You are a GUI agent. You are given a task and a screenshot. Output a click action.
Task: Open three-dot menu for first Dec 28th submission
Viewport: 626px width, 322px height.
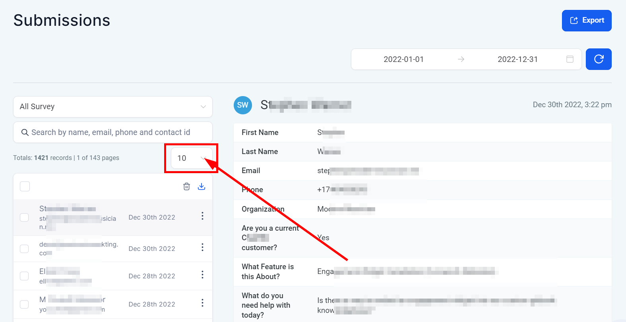click(202, 275)
